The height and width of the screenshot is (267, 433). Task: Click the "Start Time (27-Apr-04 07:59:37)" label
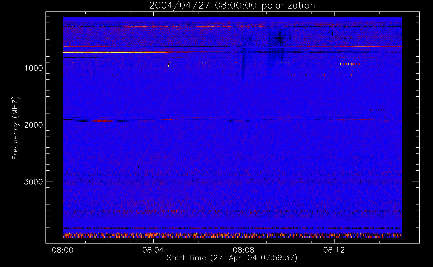click(x=232, y=258)
